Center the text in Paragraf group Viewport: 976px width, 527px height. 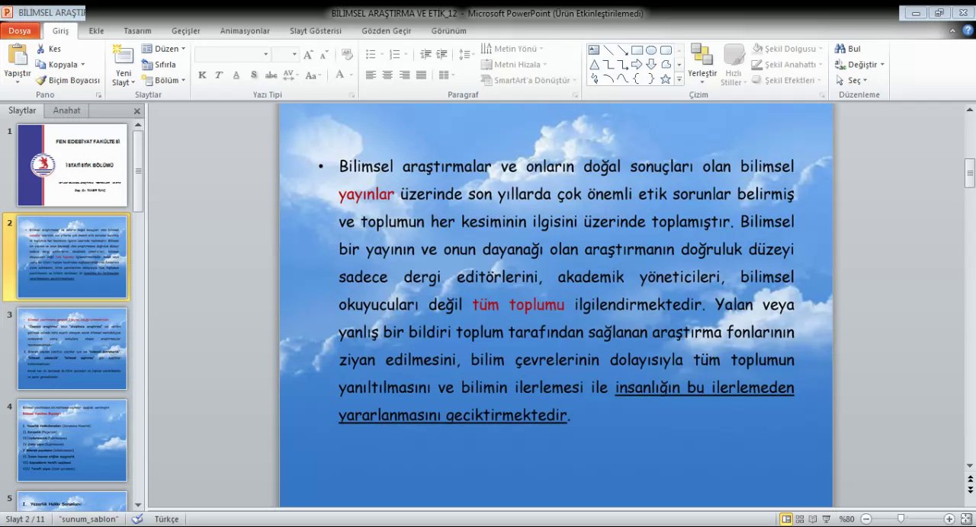pyautogui.click(x=387, y=75)
